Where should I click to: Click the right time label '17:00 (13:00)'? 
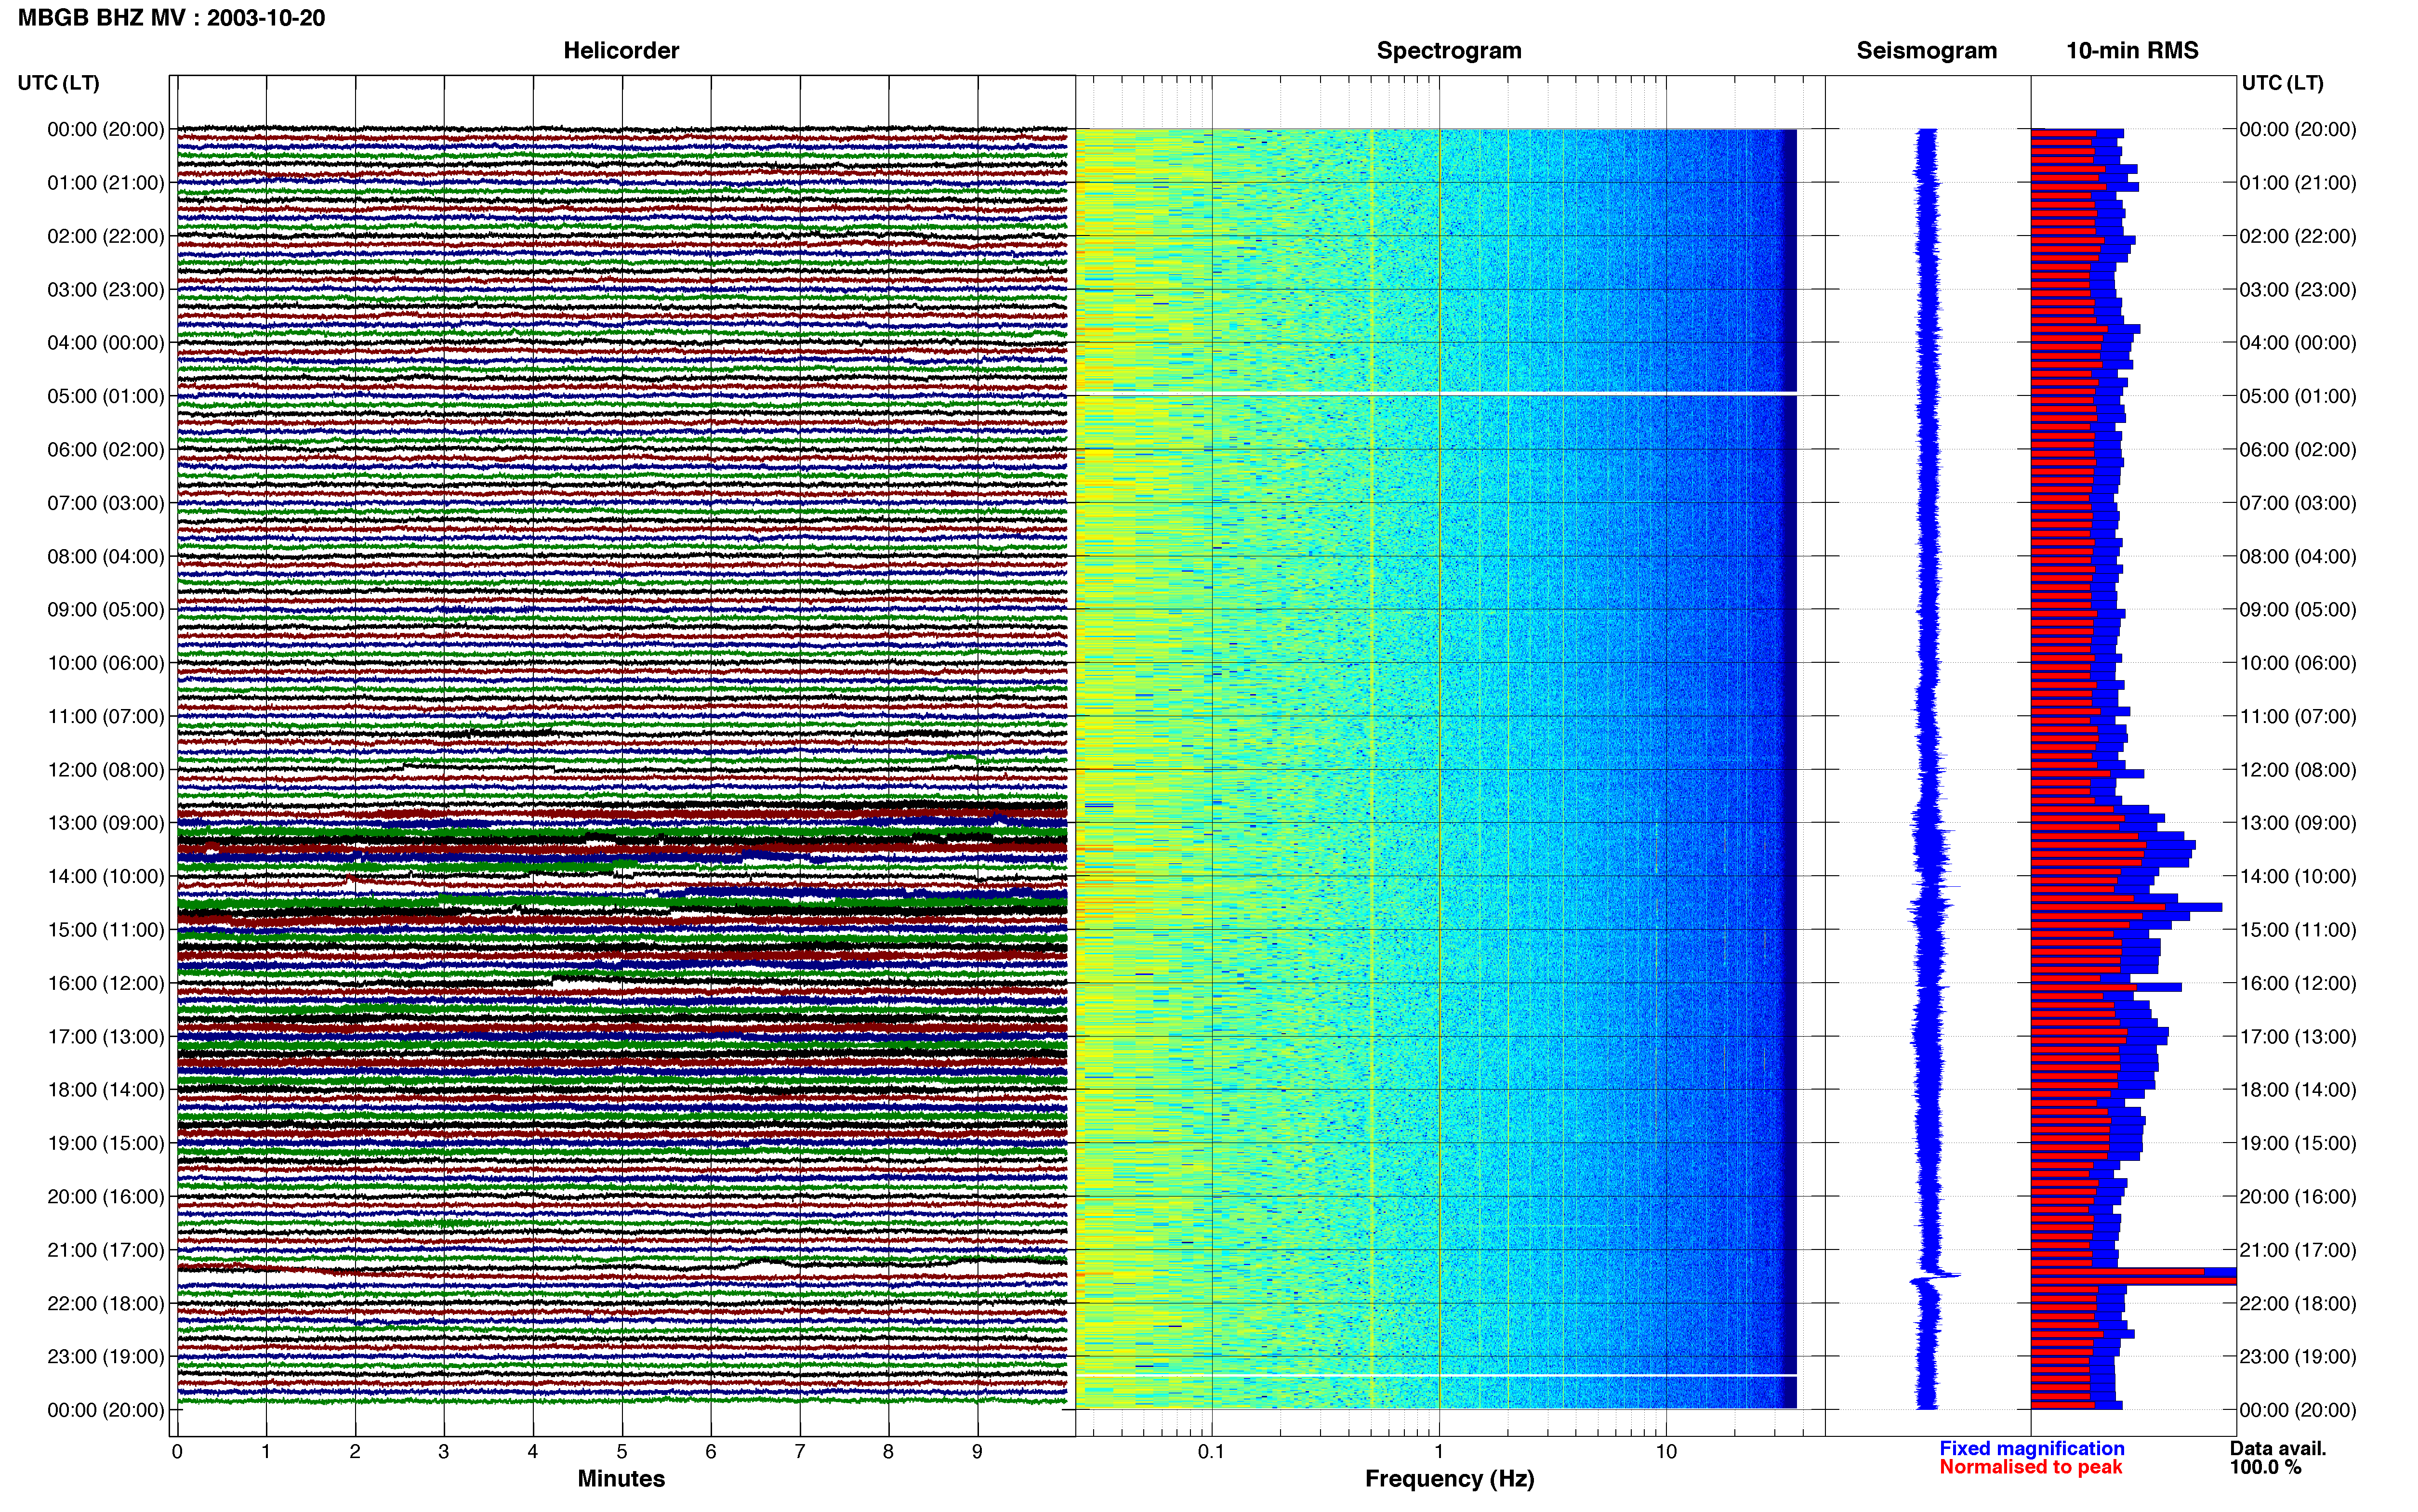pyautogui.click(x=2298, y=1037)
